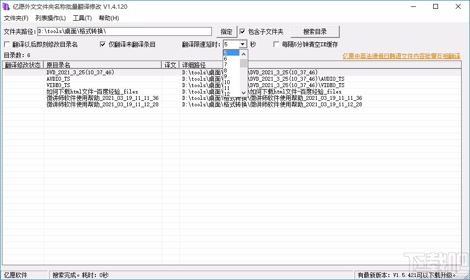The image size is (470, 280).
Task: Open the 文件夹(F) menu
Action: click(x=16, y=18)
